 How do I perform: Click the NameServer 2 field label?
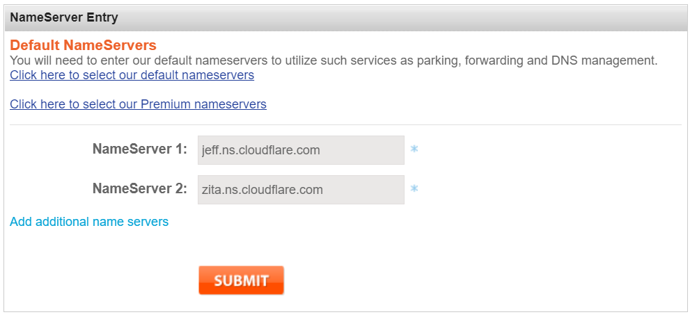[x=139, y=188]
